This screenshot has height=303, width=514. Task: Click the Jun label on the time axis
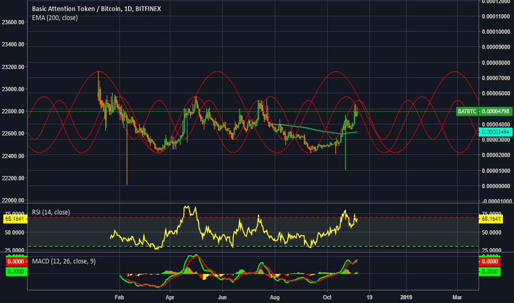[222, 297]
